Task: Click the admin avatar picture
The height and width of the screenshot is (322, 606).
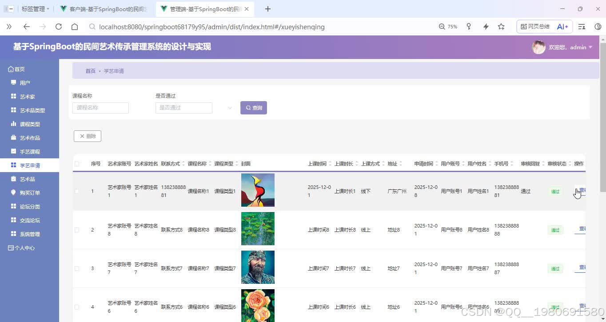Action: pyautogui.click(x=538, y=47)
